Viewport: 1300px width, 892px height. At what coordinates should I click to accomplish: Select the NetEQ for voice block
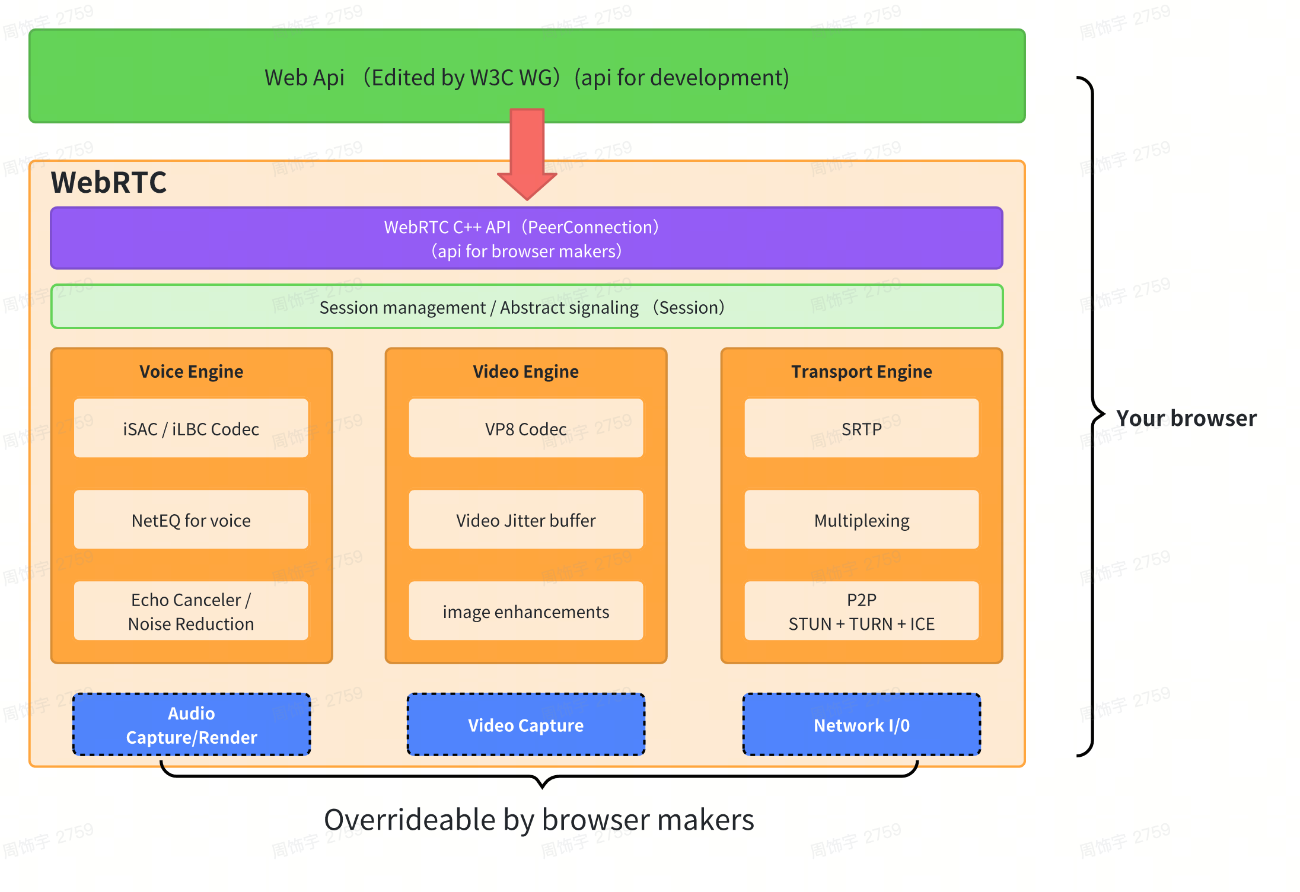(x=191, y=520)
